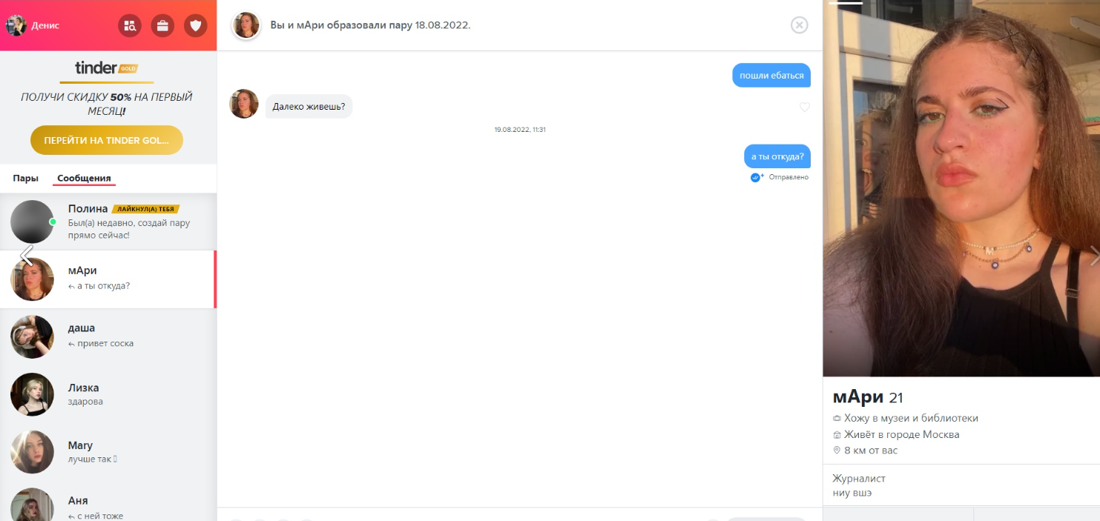The height and width of the screenshot is (521, 1100).
Task: Click мАри's large profile photo
Action: point(961,188)
